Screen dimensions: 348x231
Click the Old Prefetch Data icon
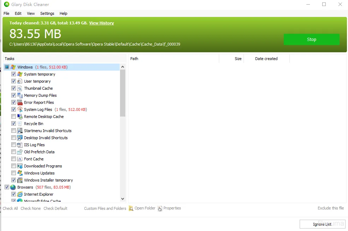(x=20, y=152)
